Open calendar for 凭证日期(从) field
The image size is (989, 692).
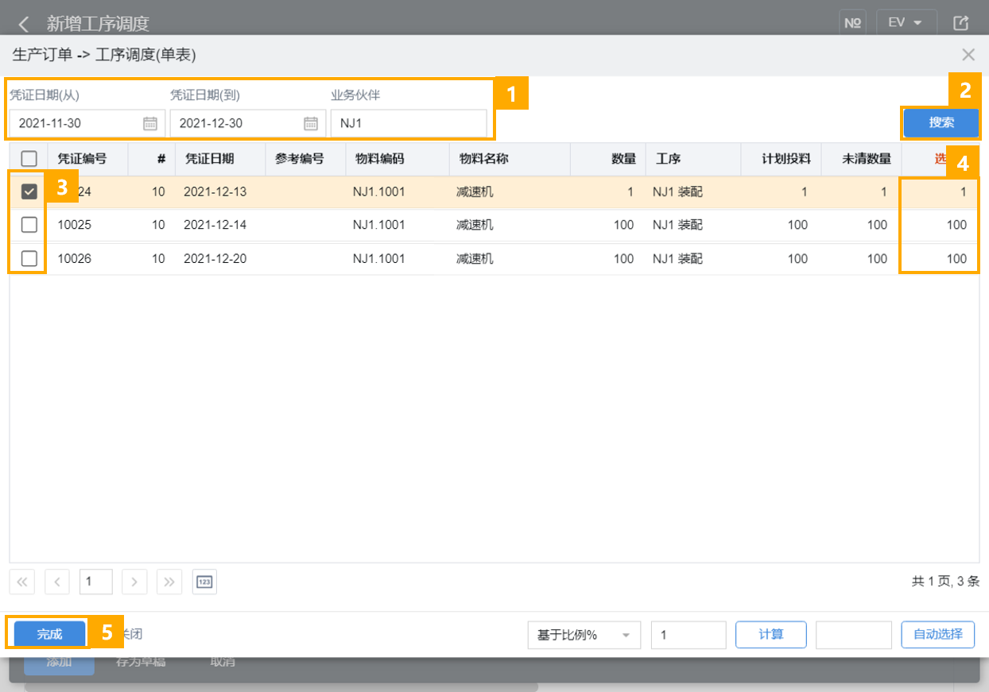150,123
